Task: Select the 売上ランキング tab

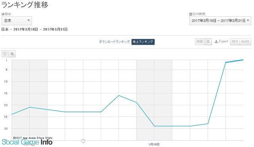Action: tap(143, 42)
